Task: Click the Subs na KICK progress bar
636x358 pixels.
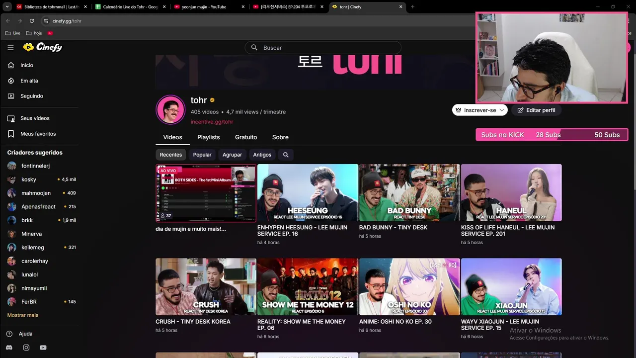Action: click(x=552, y=135)
